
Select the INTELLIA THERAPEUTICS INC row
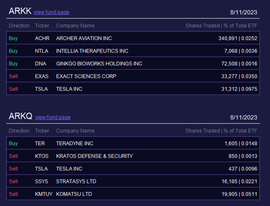[x=133, y=51]
